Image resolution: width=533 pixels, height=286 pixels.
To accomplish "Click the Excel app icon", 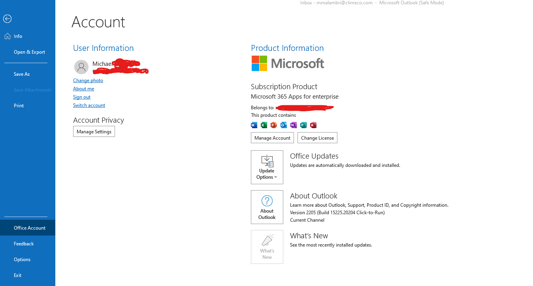I will point(264,125).
